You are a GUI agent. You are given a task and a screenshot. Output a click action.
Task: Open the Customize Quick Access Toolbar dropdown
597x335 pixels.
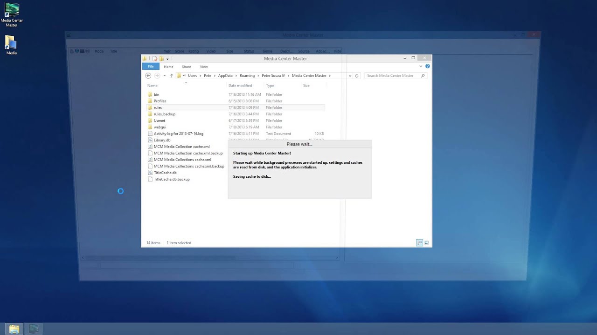click(167, 59)
